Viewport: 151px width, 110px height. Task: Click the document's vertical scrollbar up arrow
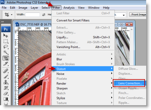point(132,29)
